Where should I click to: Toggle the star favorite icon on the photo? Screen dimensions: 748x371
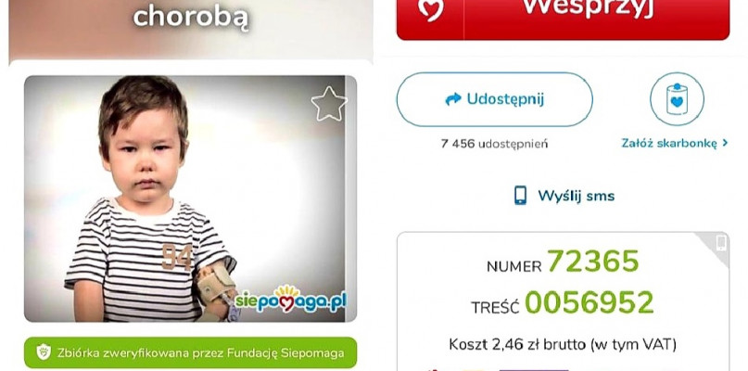329,104
